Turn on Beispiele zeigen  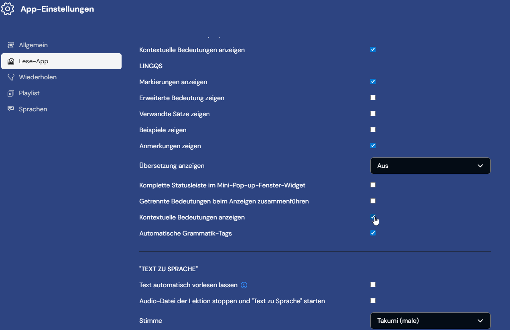pos(373,130)
